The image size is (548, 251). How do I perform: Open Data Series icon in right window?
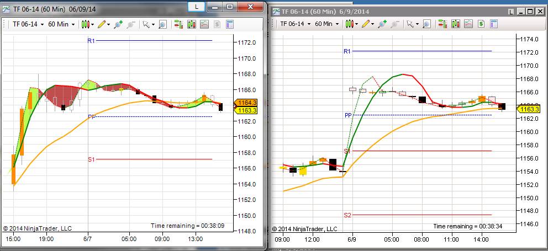[x=455, y=24]
